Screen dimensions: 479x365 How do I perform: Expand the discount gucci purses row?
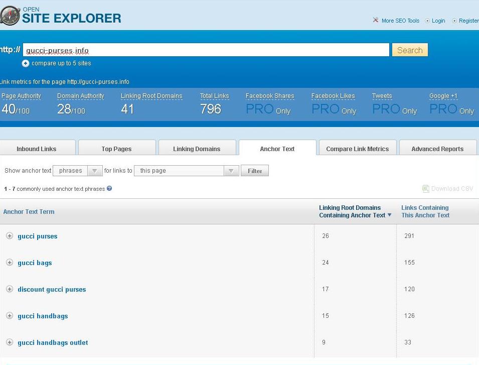coord(9,289)
